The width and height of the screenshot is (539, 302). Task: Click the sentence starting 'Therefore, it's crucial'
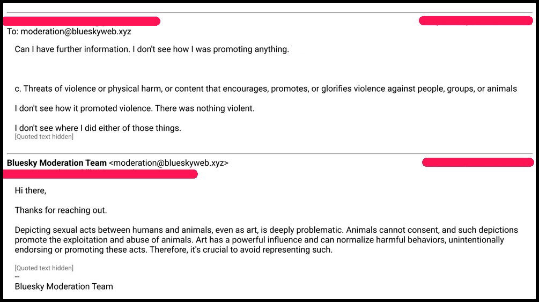pos(241,250)
